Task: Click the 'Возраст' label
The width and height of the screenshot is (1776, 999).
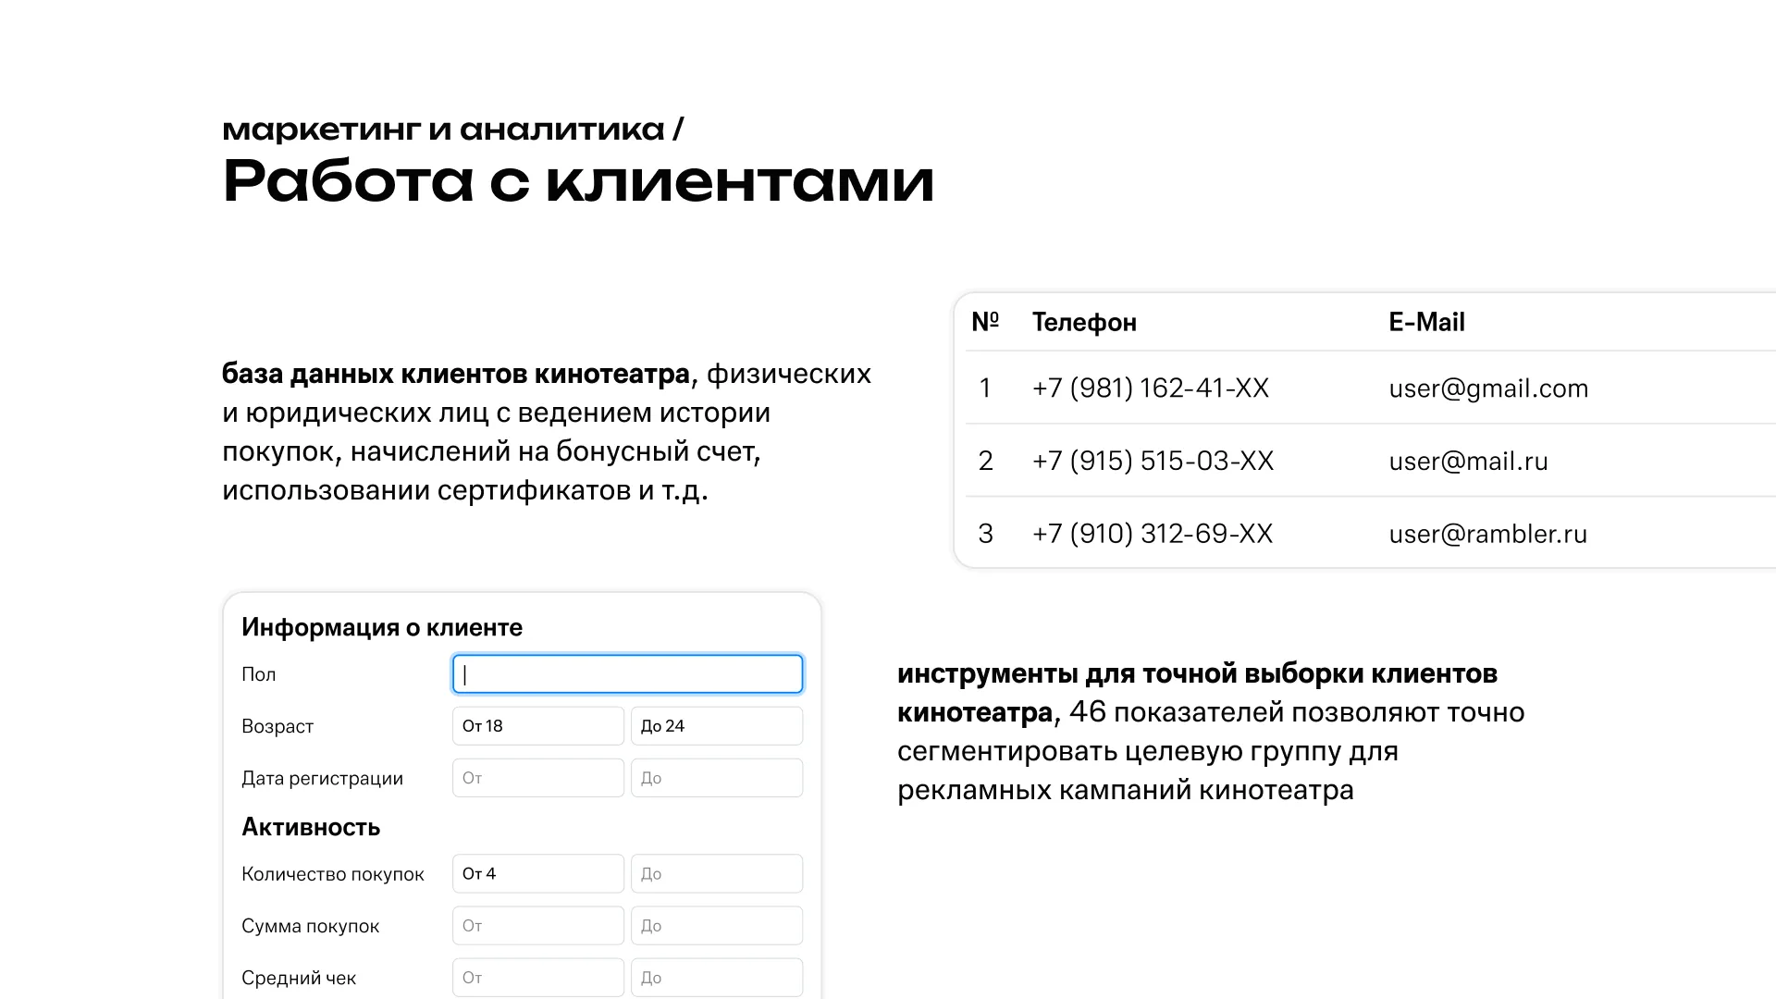Action: coord(277,727)
